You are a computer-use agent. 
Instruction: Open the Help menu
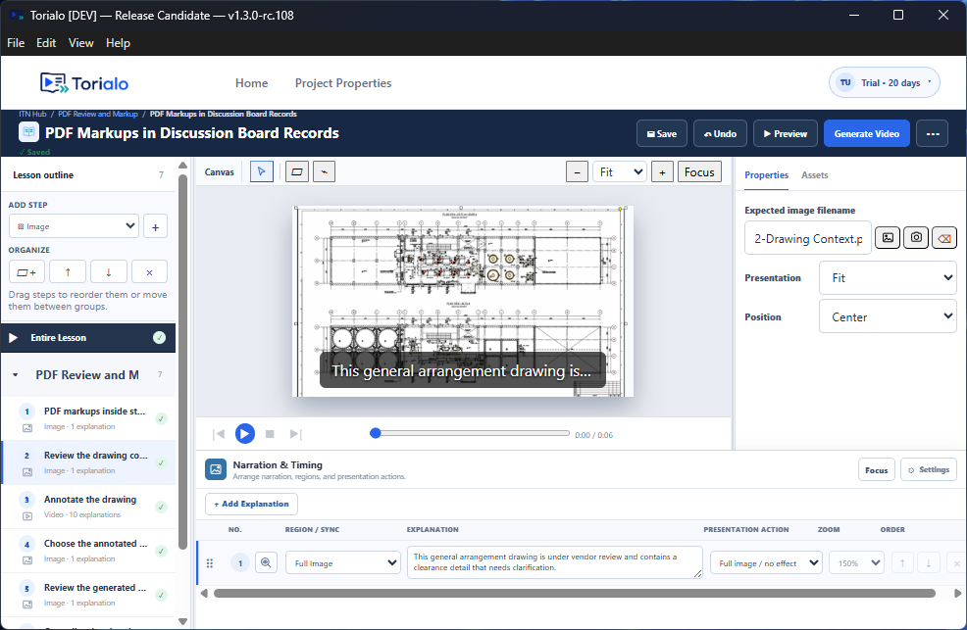point(118,43)
